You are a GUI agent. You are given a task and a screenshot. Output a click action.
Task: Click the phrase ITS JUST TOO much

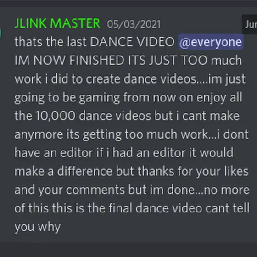click(185, 60)
